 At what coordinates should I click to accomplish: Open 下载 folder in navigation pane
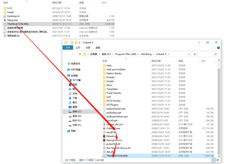(x=75, y=98)
